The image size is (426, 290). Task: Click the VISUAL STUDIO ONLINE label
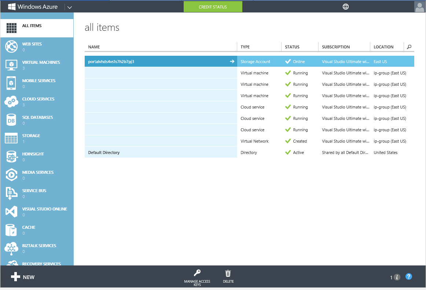(x=45, y=209)
